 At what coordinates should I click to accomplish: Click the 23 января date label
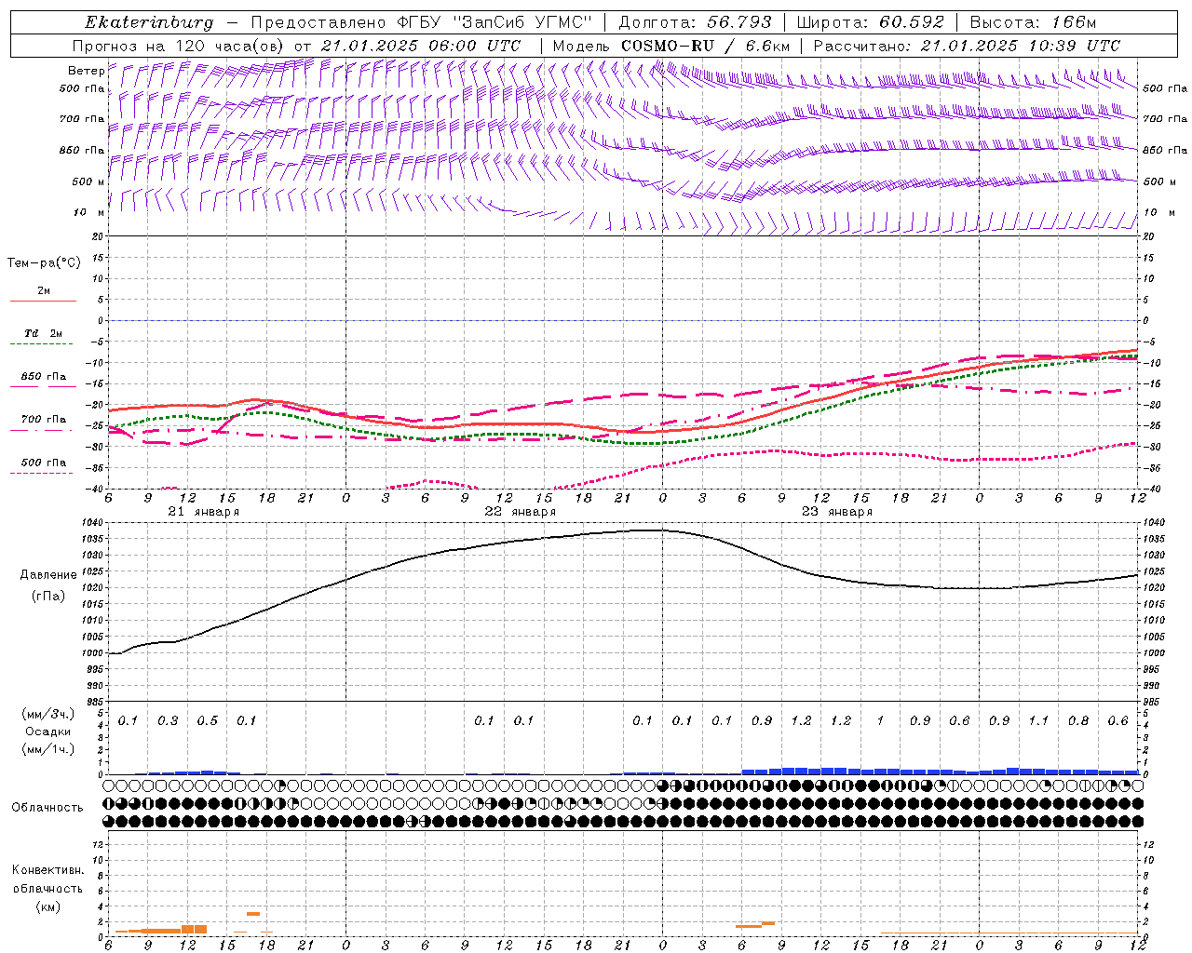pyautogui.click(x=836, y=512)
